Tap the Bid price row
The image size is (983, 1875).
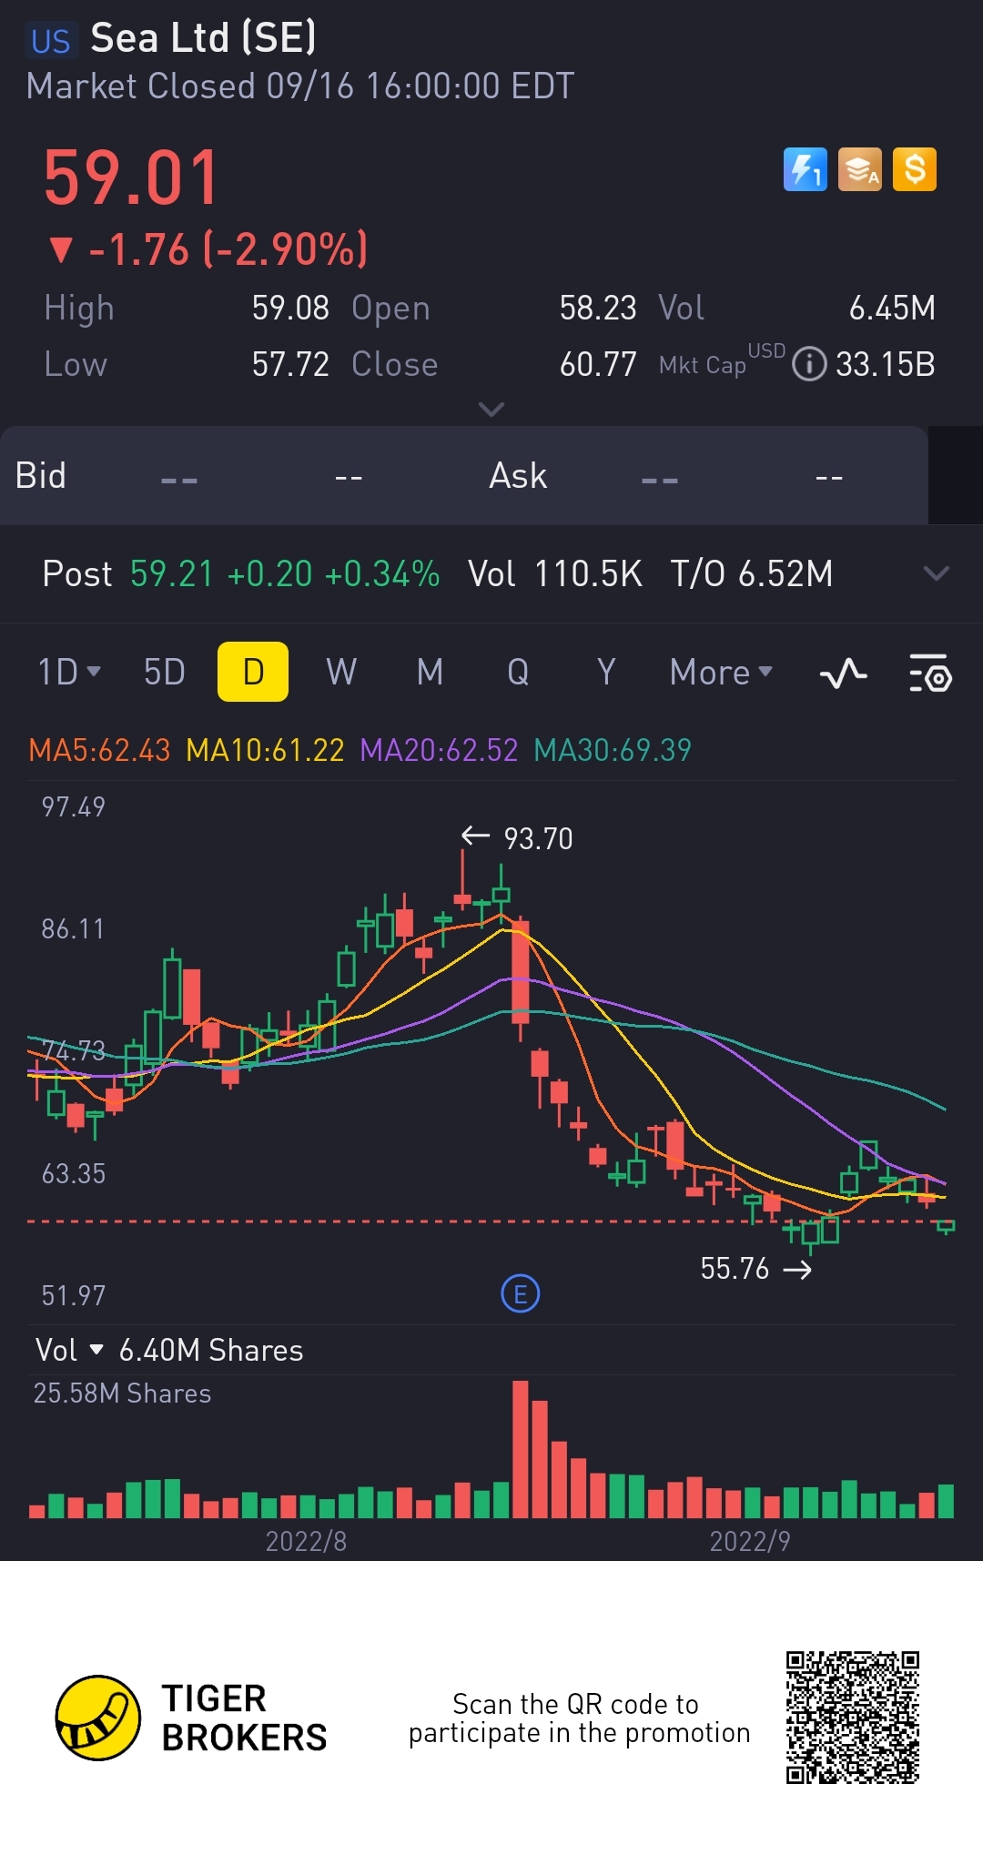pyautogui.click(x=464, y=475)
